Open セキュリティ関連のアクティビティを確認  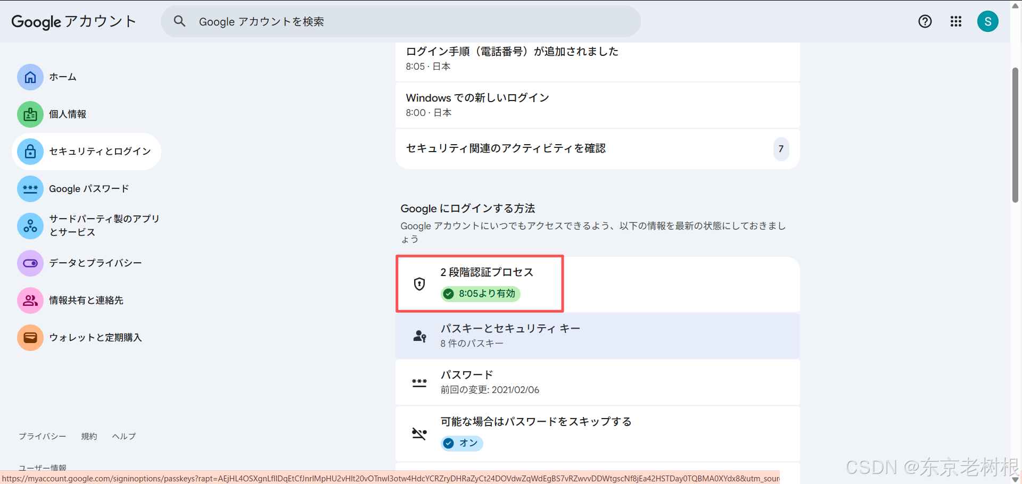tap(597, 149)
